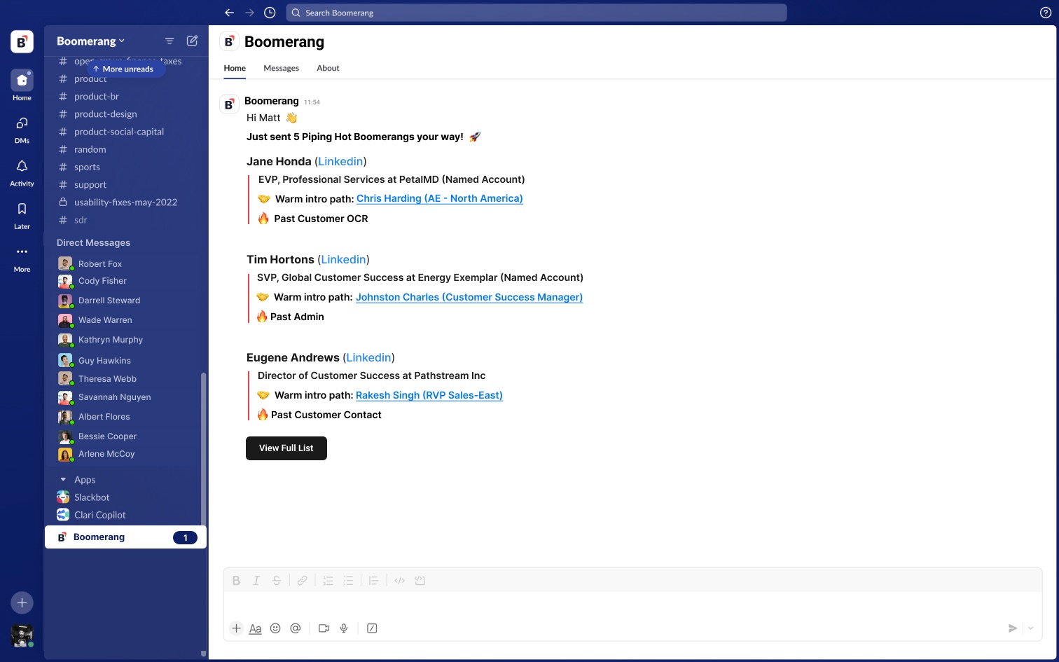Open the Boomerang workspace name dropdown

pyautogui.click(x=90, y=41)
